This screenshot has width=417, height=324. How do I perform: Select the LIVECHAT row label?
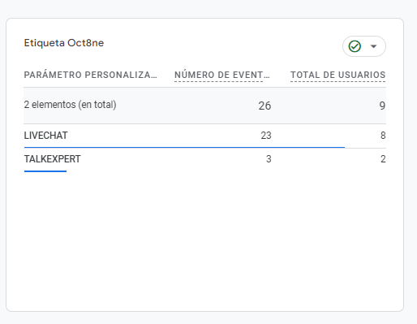(x=45, y=136)
